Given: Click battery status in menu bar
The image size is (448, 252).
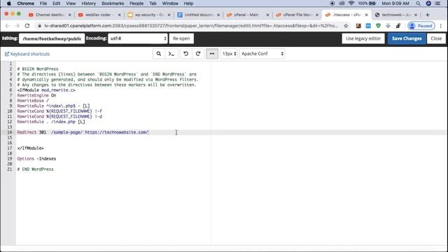Looking at the screenshot, I should point(367,3).
